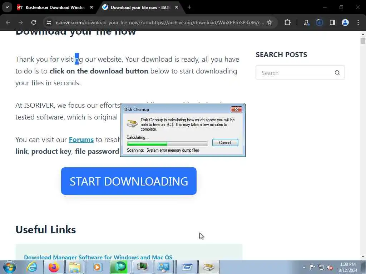The width and height of the screenshot is (366, 274).
Task: Open the tab search dropdown arrow
Action: click(x=7, y=7)
